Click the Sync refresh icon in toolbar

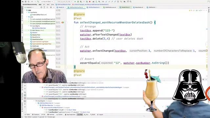coord(29,2)
